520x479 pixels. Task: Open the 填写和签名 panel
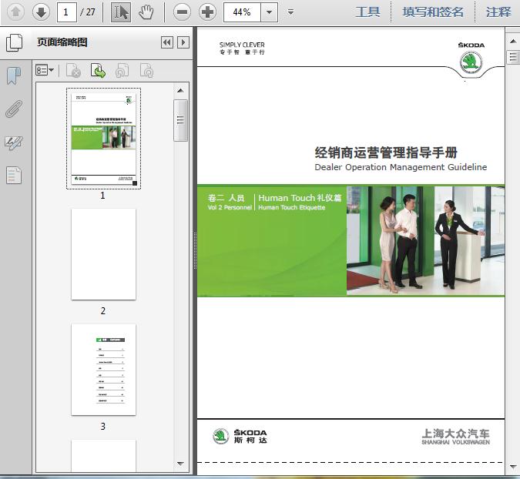click(433, 12)
